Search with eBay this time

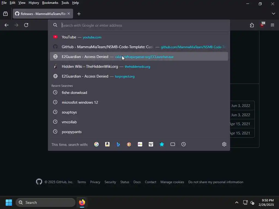140,144
